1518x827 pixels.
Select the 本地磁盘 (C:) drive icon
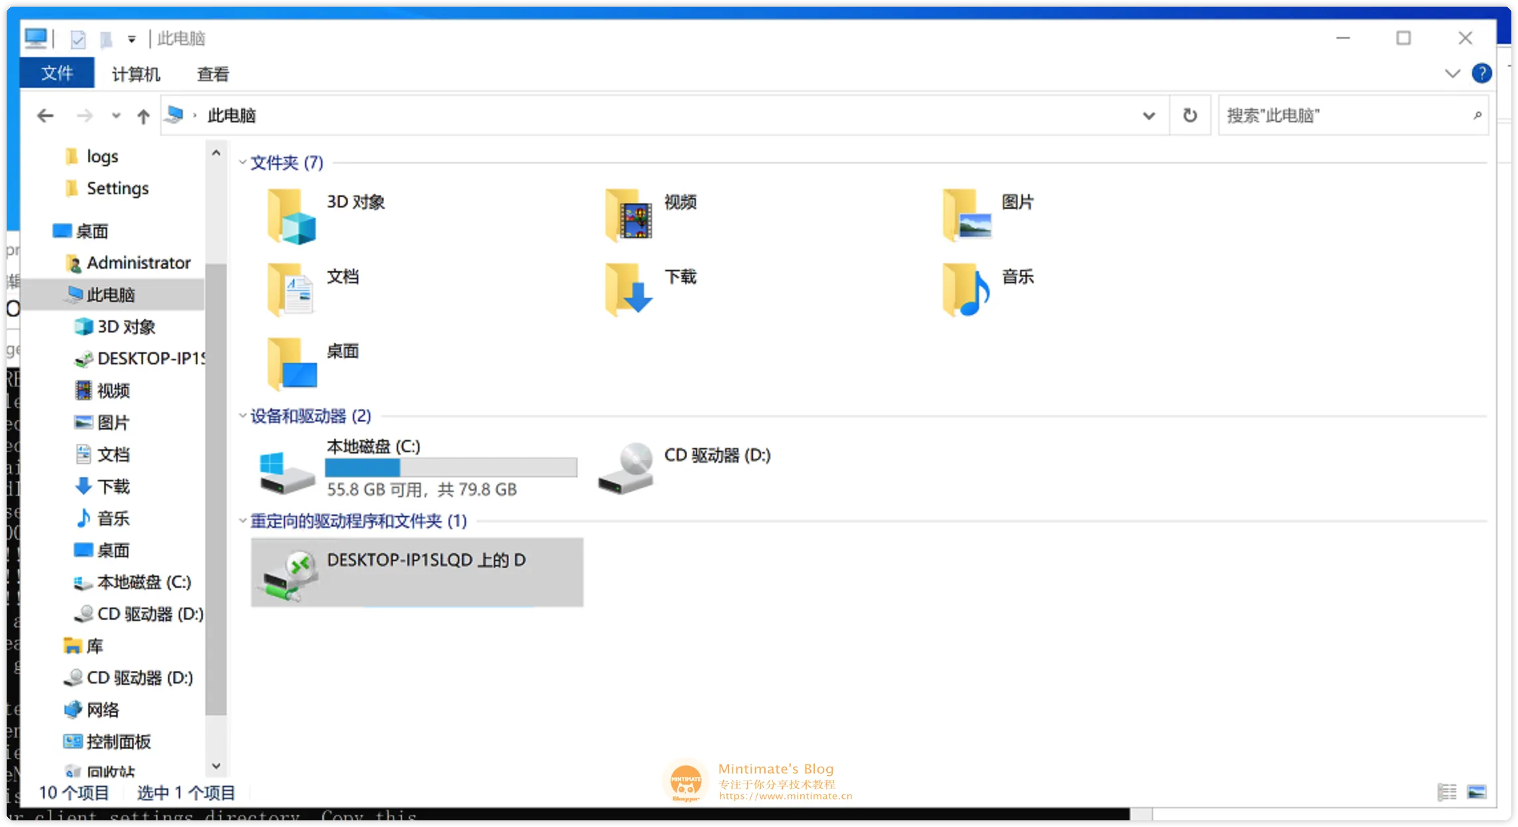286,472
